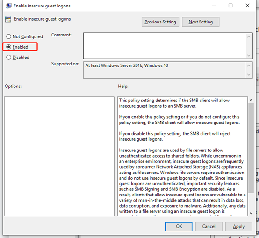The width and height of the screenshot is (259, 238).
Task: Go to Next Setting
Action: click(201, 22)
